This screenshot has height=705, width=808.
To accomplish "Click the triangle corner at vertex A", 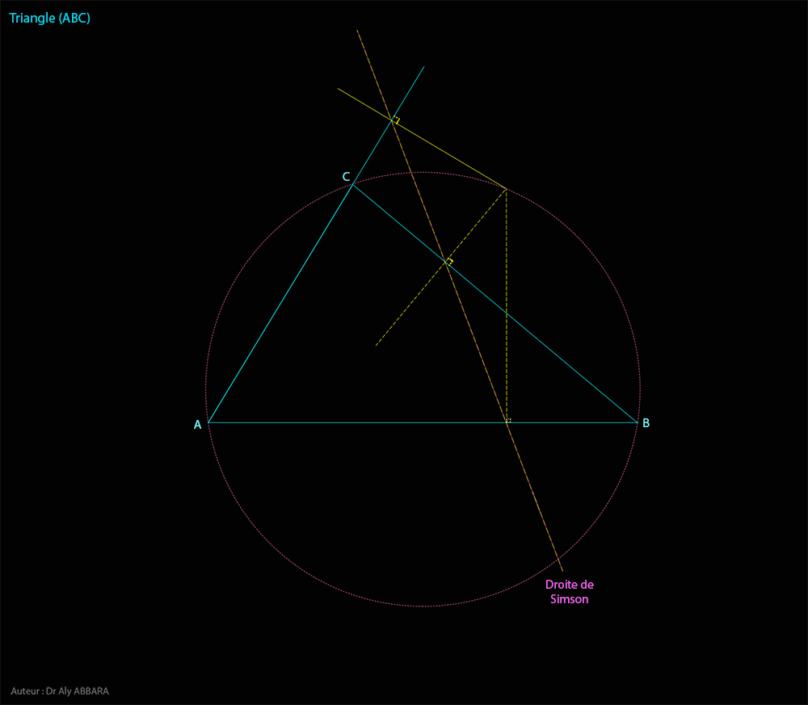I will (209, 422).
